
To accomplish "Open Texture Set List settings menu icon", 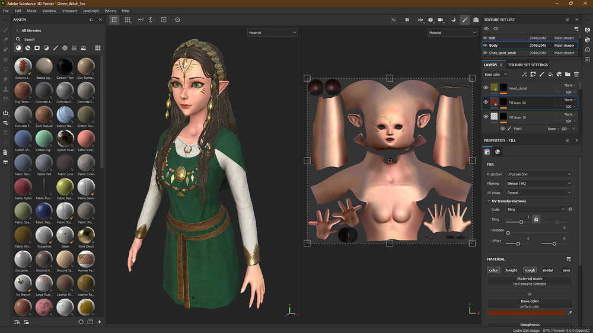I will [x=576, y=28].
